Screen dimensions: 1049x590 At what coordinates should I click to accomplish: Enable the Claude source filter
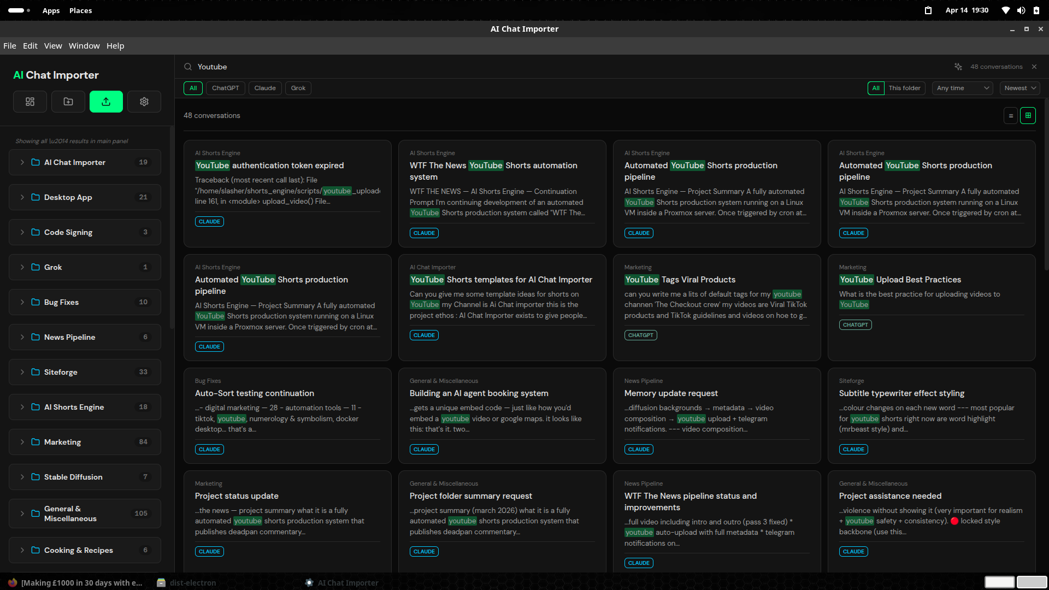pos(264,88)
